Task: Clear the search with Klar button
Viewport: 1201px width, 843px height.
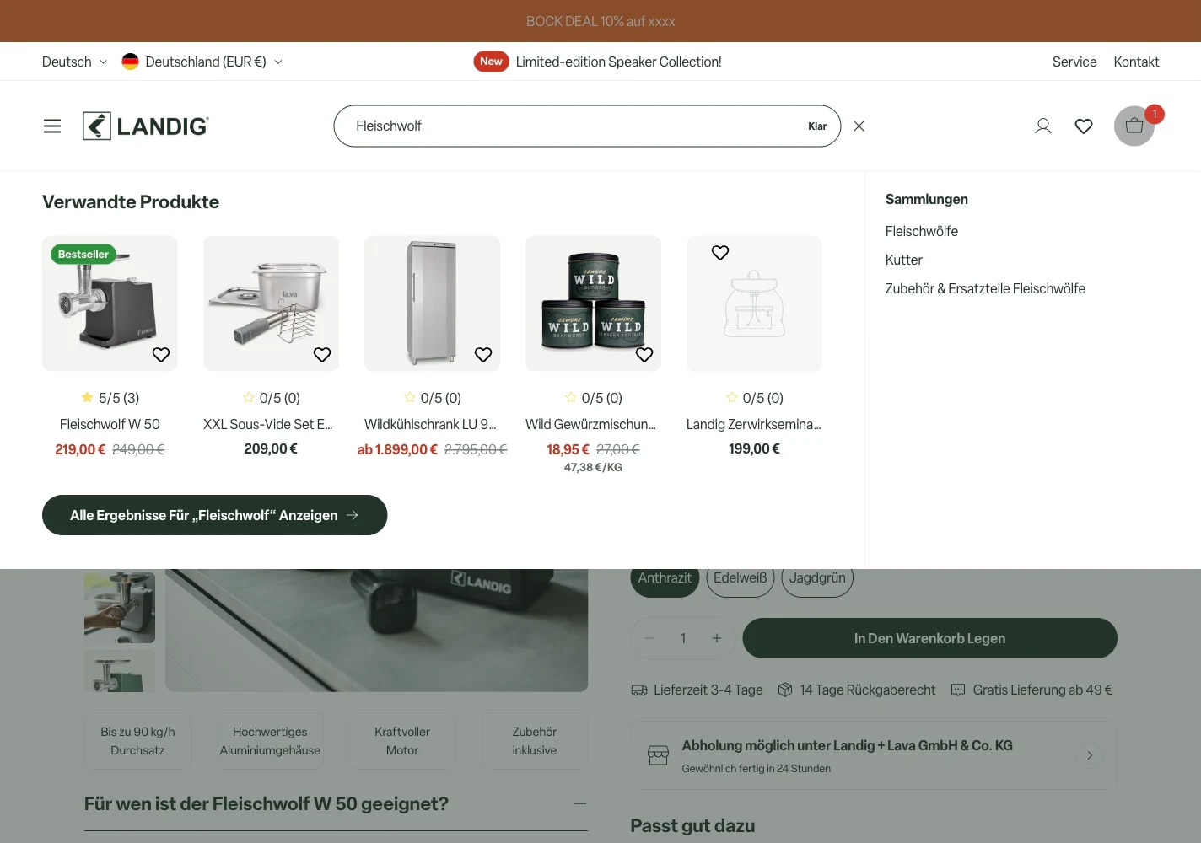Action: pos(817,126)
